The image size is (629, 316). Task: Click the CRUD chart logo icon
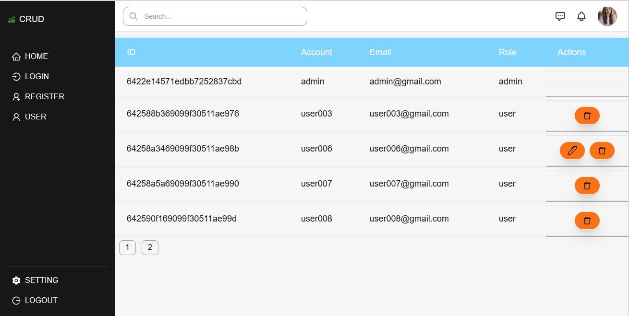point(12,20)
